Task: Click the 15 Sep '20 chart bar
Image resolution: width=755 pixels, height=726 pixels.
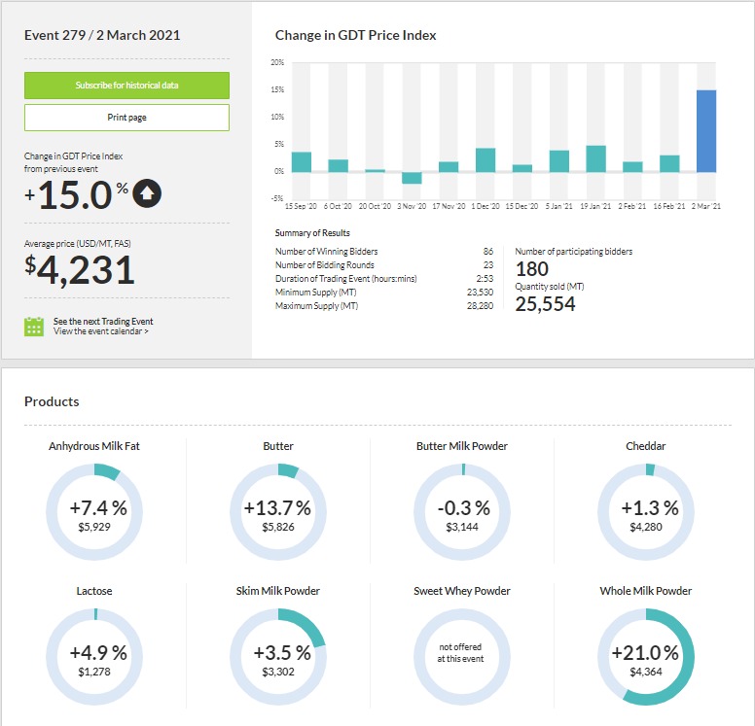Action: coord(302,162)
